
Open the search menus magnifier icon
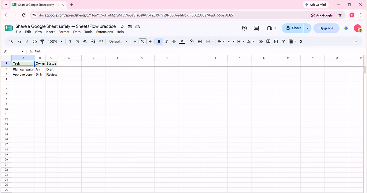[x=11, y=41]
